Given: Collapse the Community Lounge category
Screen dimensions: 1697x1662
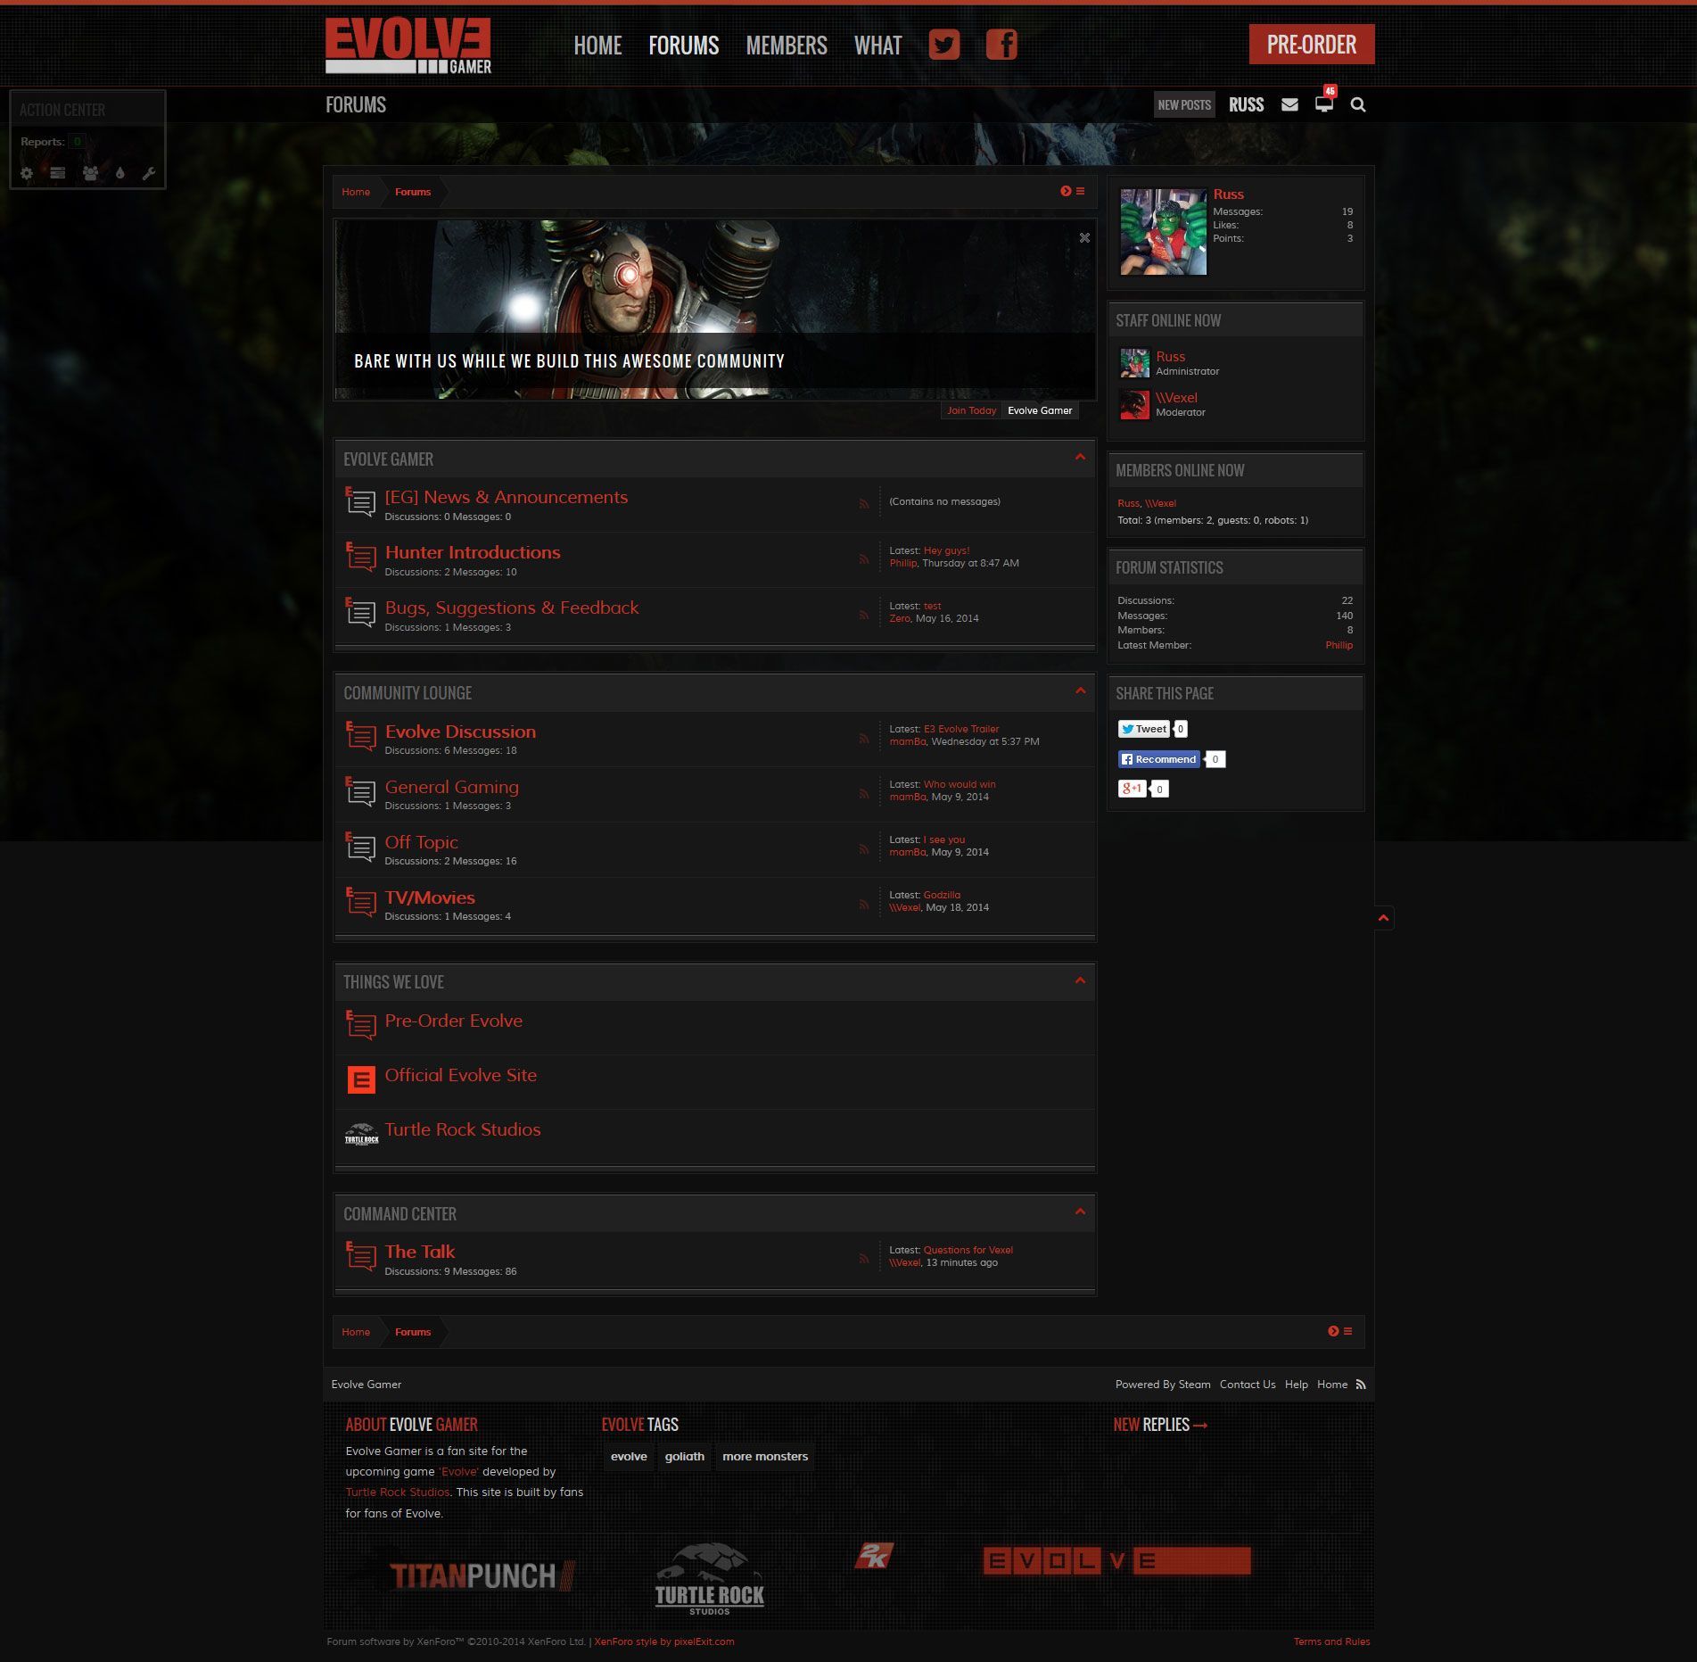Looking at the screenshot, I should pos(1080,691).
